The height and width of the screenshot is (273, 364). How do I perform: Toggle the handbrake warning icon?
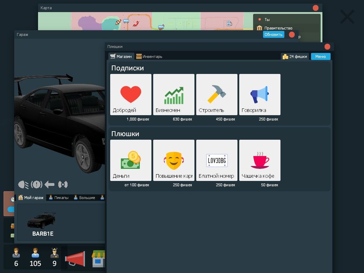pyautogui.click(x=37, y=184)
